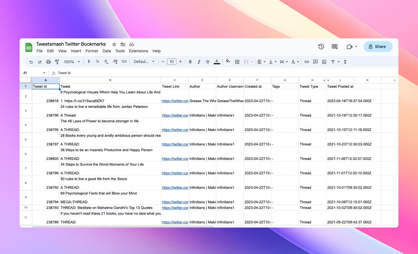Open text rotation dropdown
This screenshot has width=418, height=254.
coord(295,62)
